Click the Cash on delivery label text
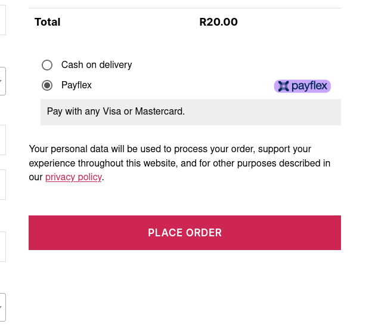This screenshot has height=333, width=372. (97, 65)
